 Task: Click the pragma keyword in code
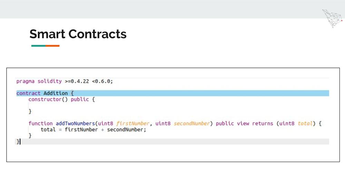click(25, 81)
